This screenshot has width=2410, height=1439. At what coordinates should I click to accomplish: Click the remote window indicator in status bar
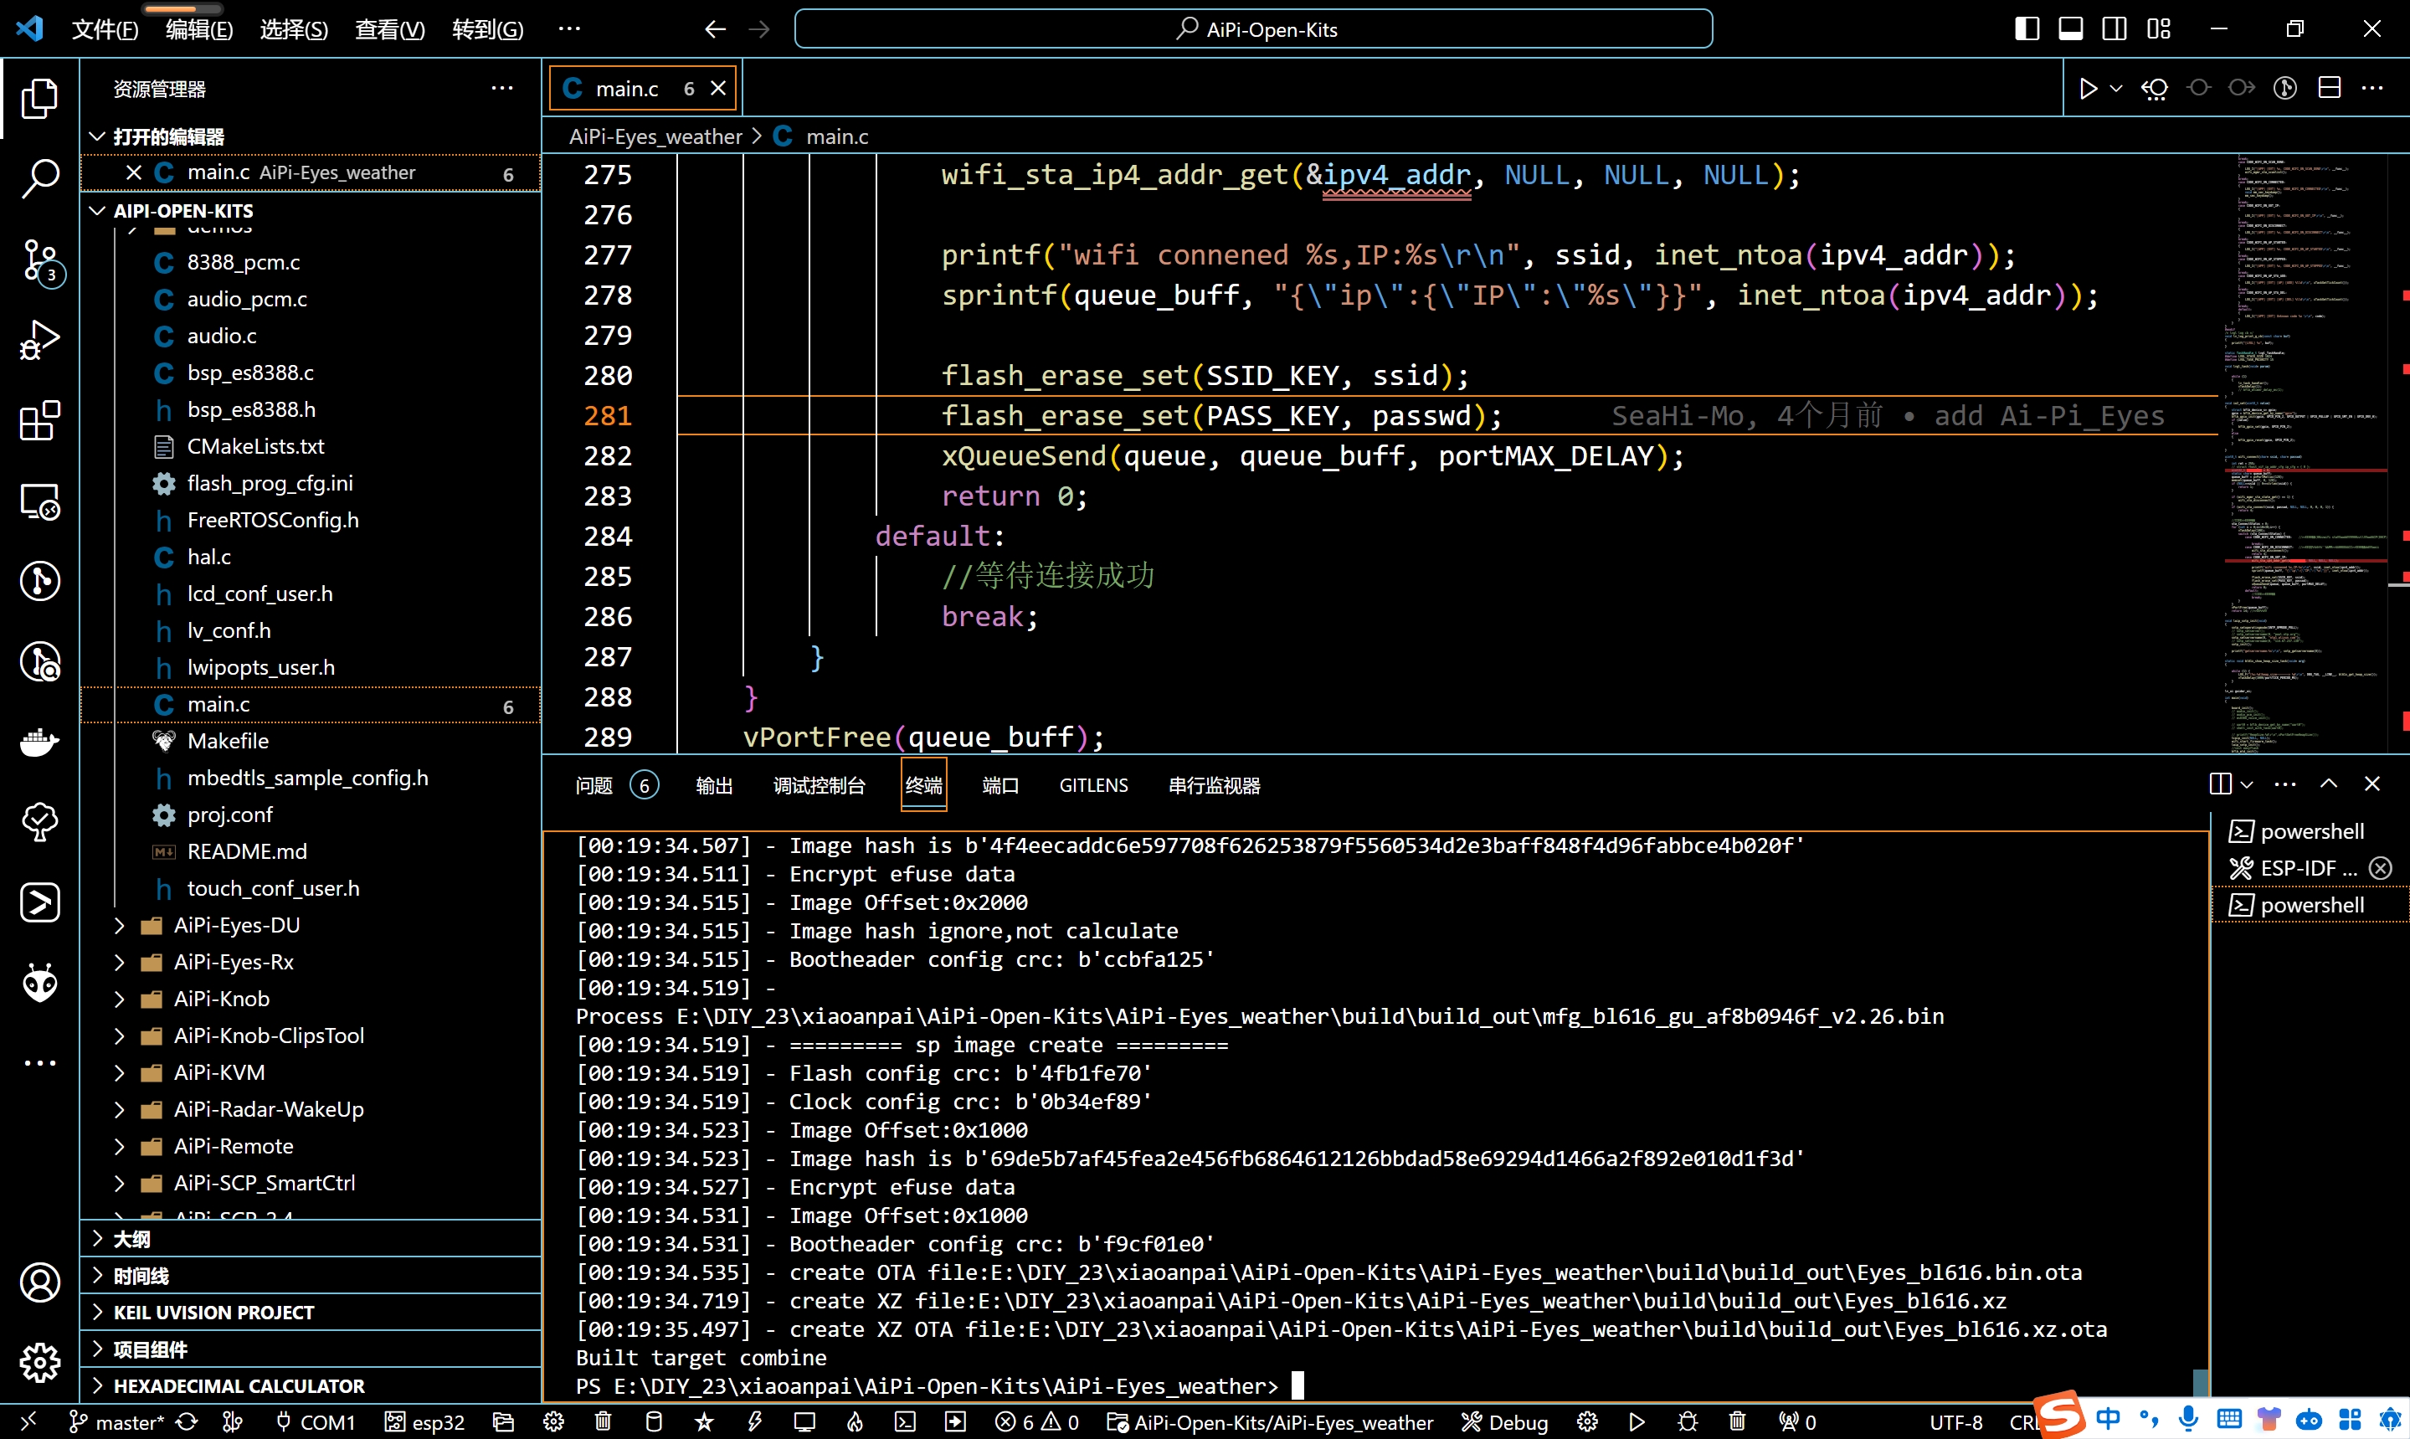pyautogui.click(x=27, y=1421)
